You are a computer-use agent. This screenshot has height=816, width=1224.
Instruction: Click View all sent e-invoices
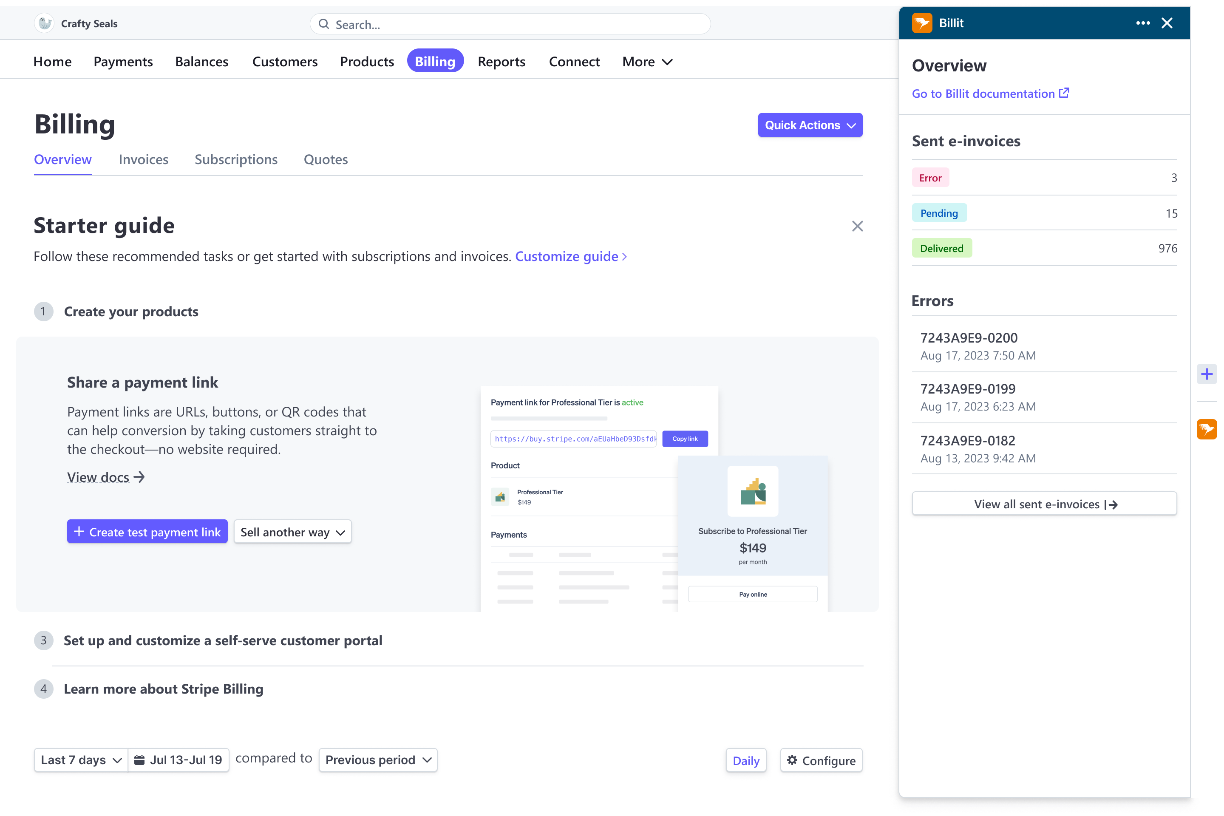(x=1044, y=503)
